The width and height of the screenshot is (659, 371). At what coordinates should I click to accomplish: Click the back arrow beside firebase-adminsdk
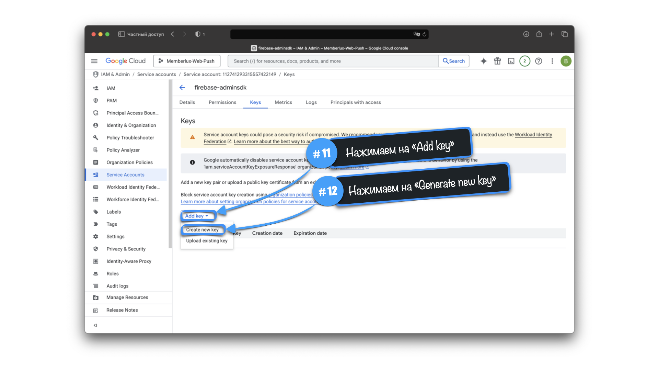coord(182,88)
